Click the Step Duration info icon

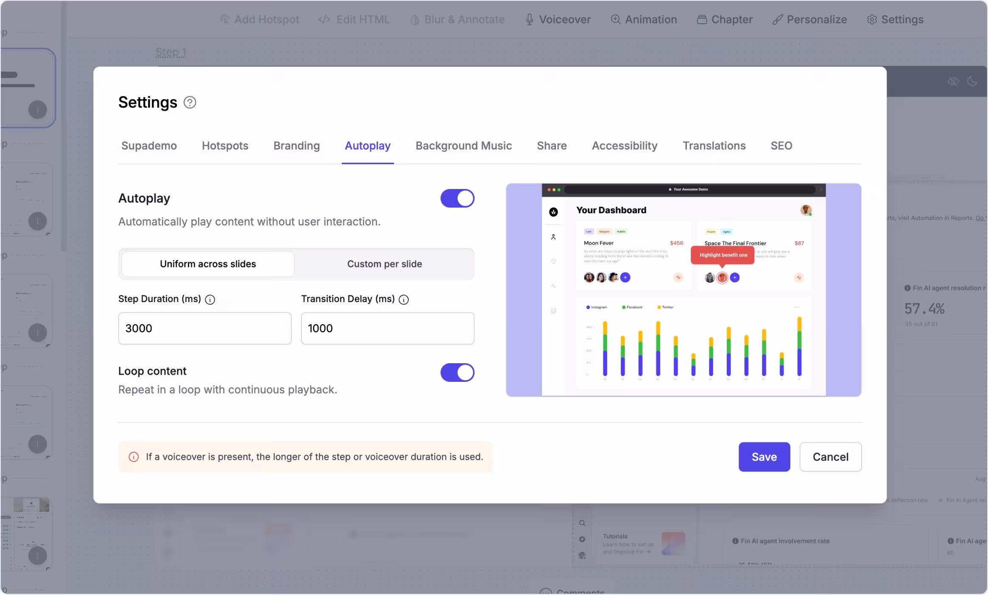(x=210, y=300)
